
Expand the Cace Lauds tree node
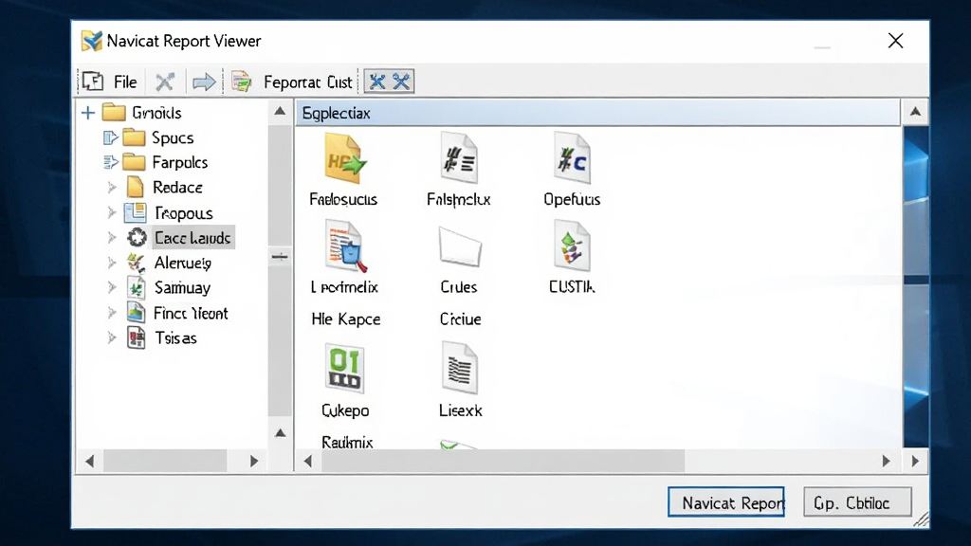click(112, 238)
